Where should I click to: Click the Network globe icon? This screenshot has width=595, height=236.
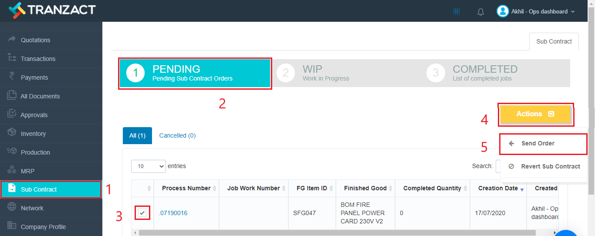(12, 208)
